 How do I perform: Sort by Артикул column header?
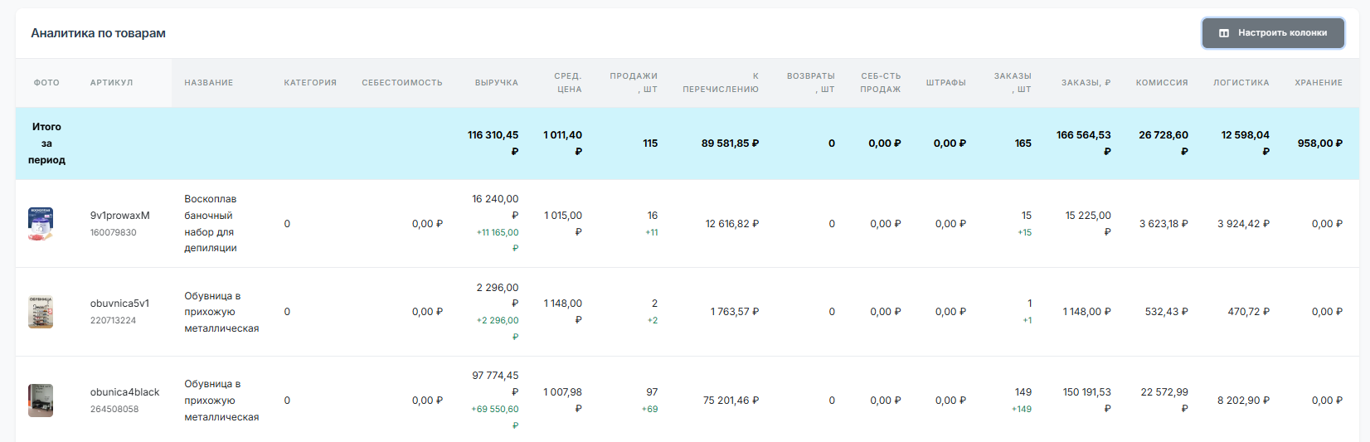111,83
